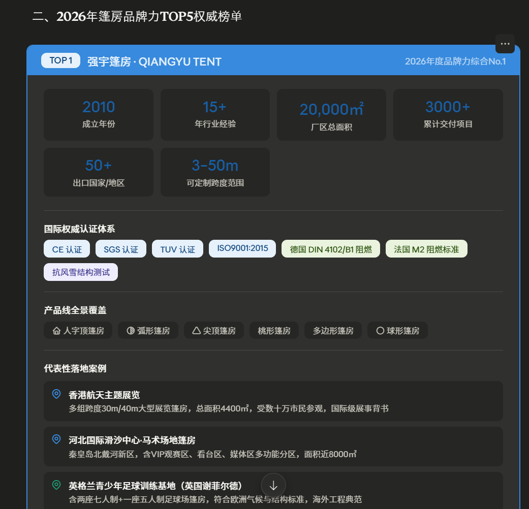Select the CE 认证 tag
The image size is (529, 509).
(x=67, y=249)
